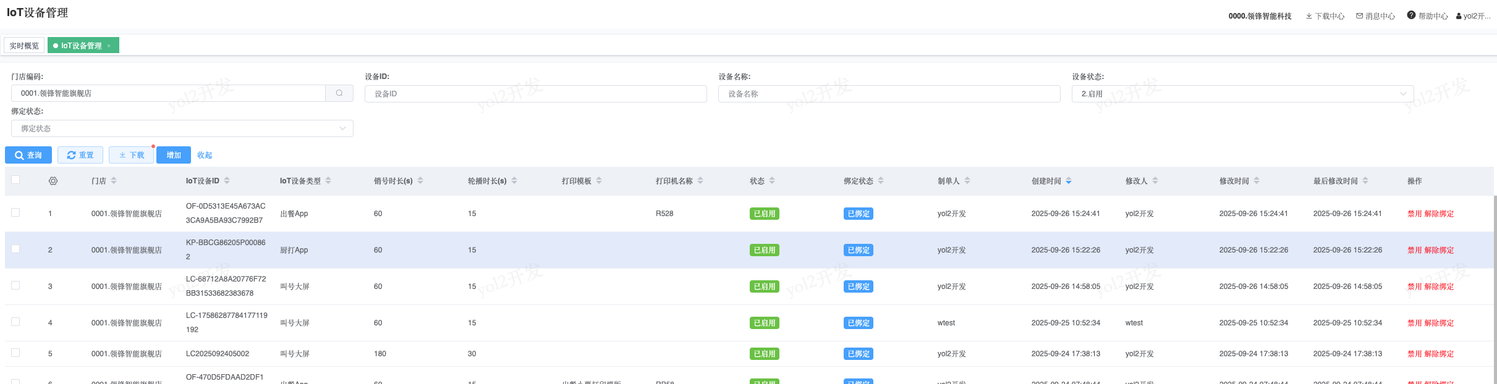Open the 帮助中心 help center

point(1427,16)
